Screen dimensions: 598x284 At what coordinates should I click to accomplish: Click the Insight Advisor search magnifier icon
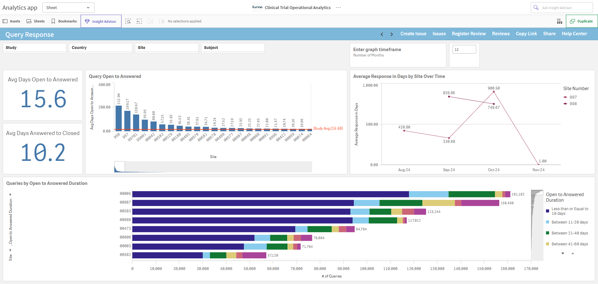click(536, 7)
